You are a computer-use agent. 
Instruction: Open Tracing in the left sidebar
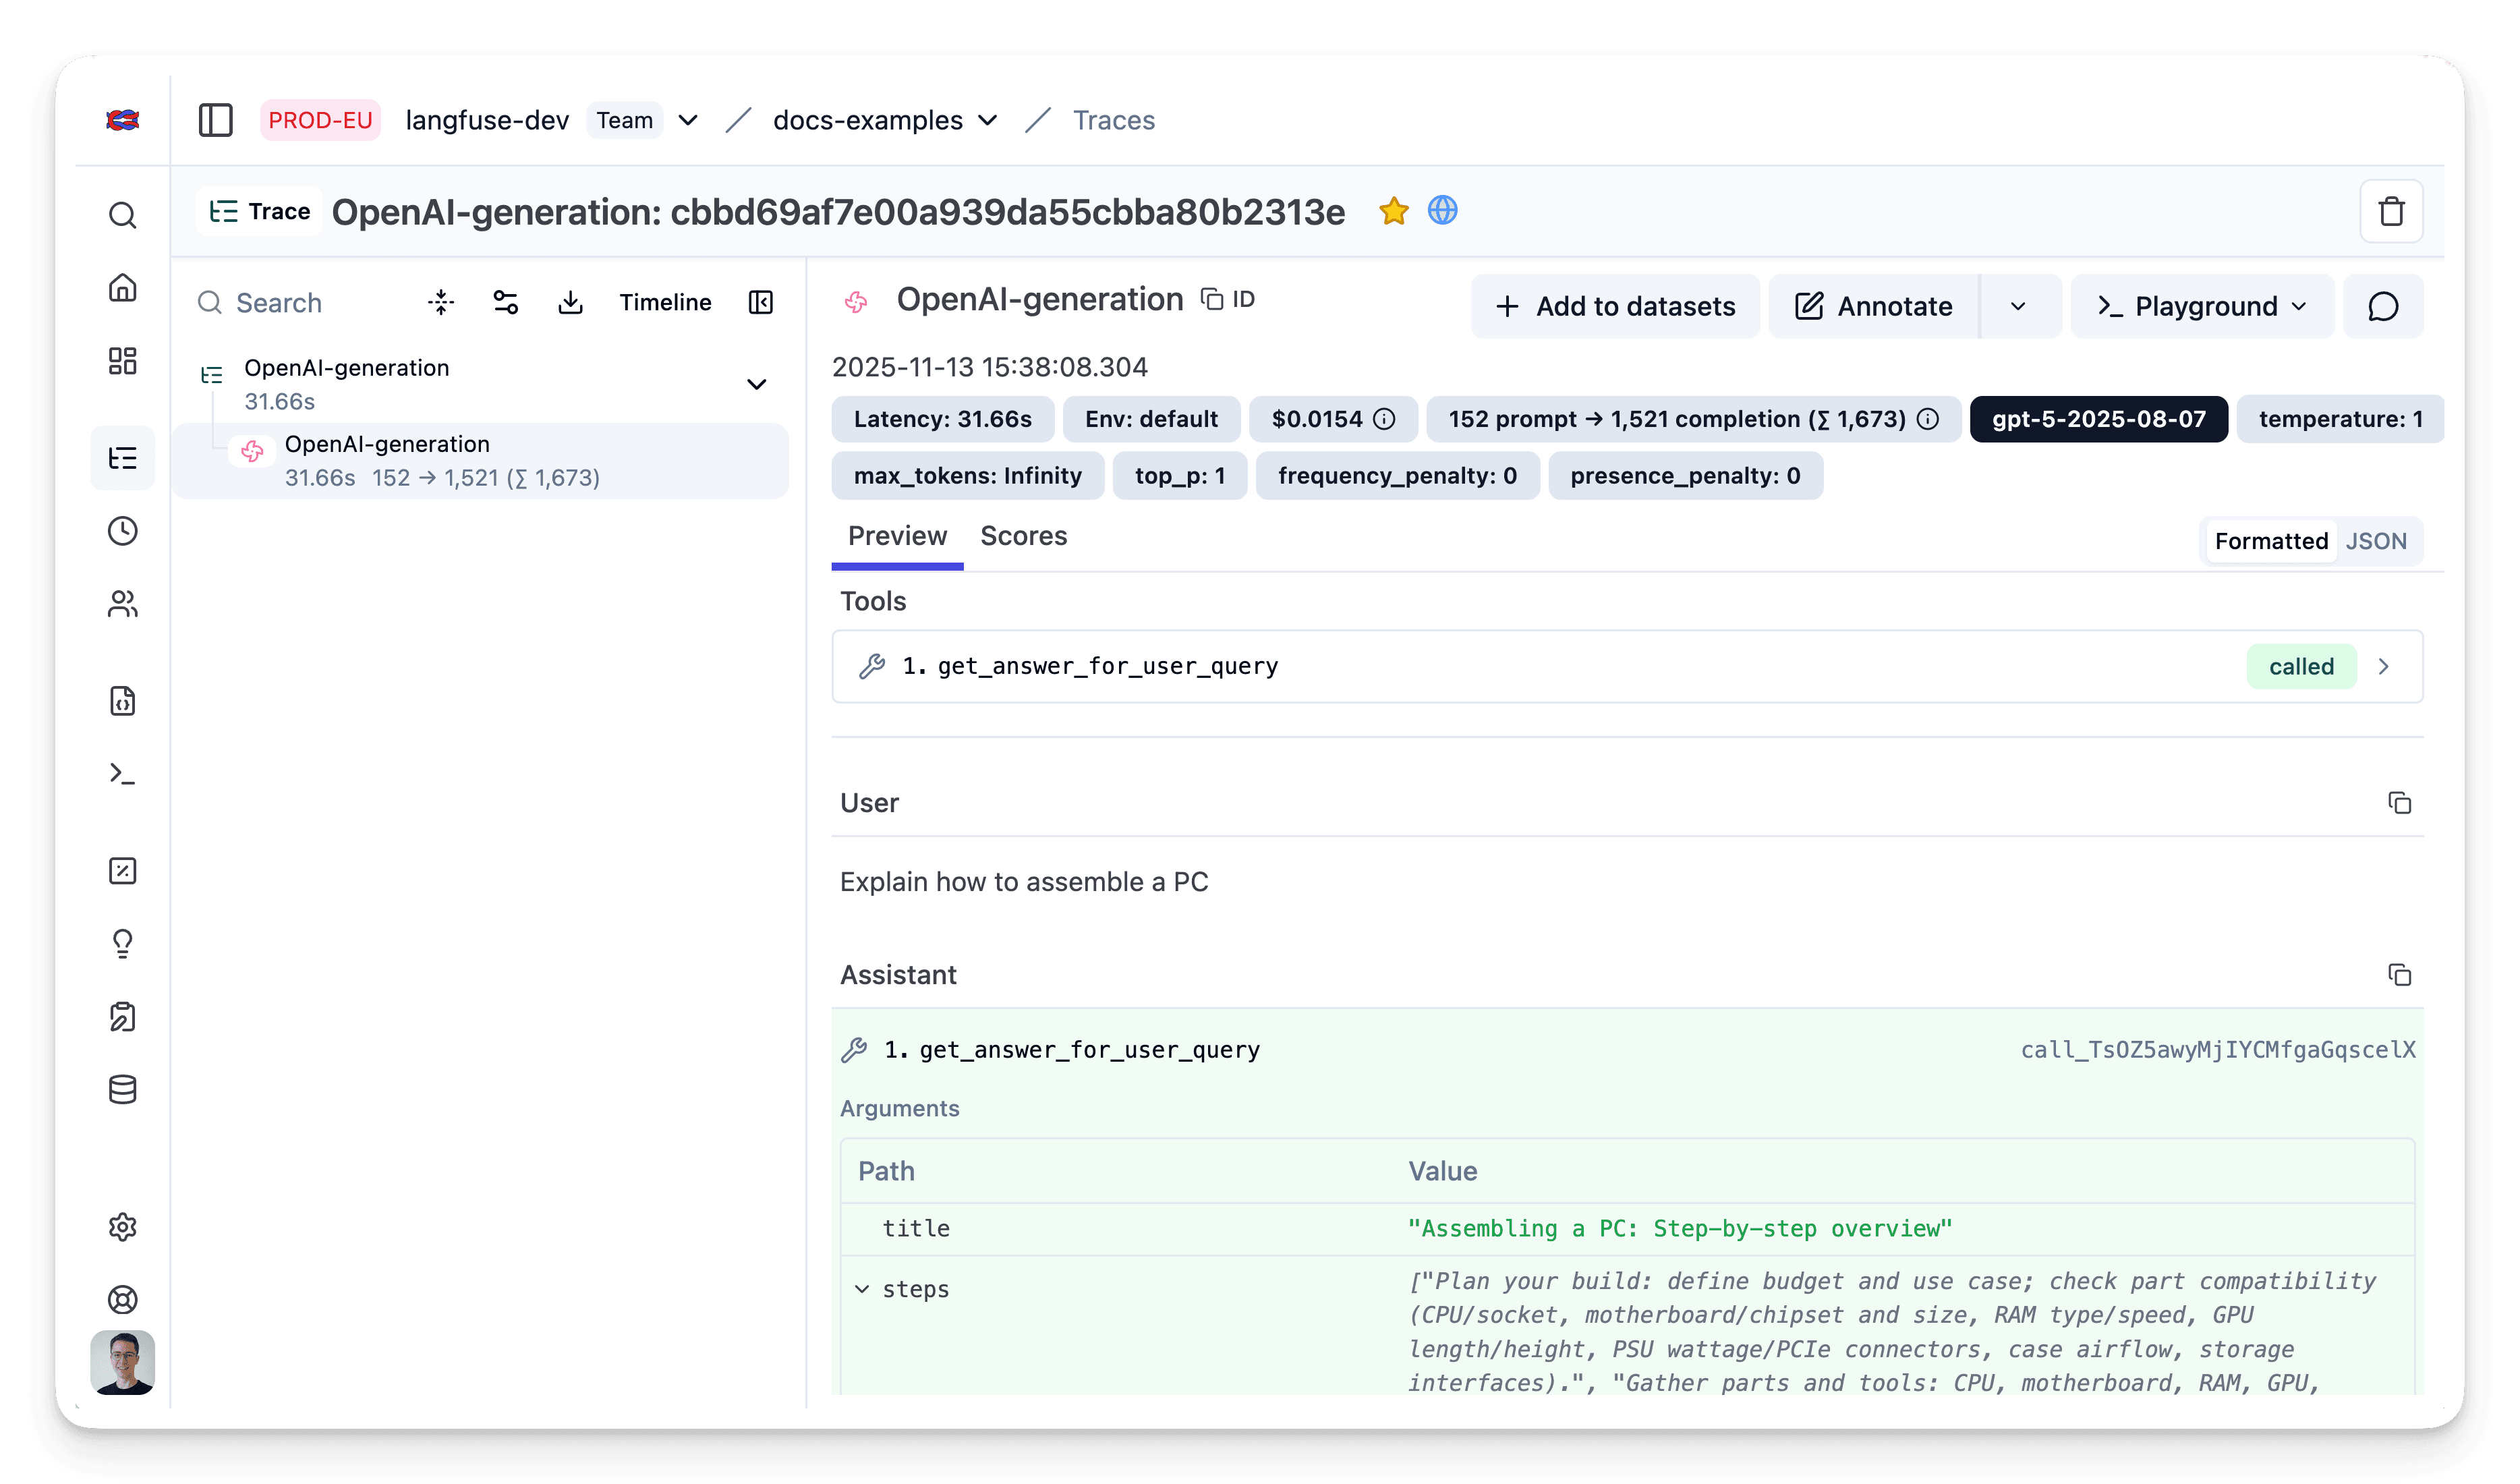(x=123, y=458)
